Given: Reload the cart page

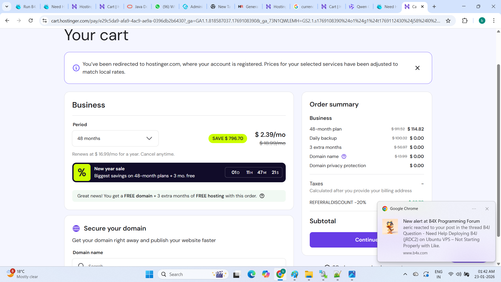Looking at the screenshot, I should point(31,21).
